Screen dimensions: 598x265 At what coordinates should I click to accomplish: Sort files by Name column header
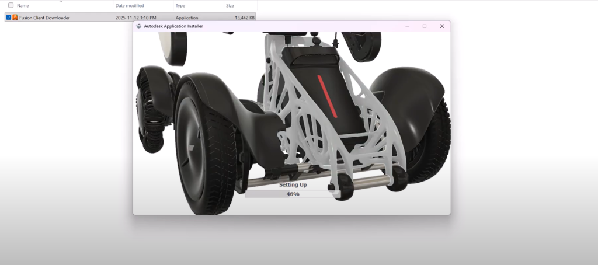click(x=23, y=5)
